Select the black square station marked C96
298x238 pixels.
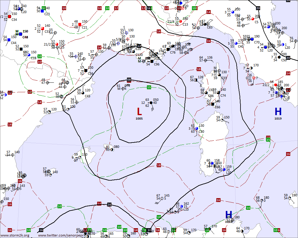click(x=152, y=61)
